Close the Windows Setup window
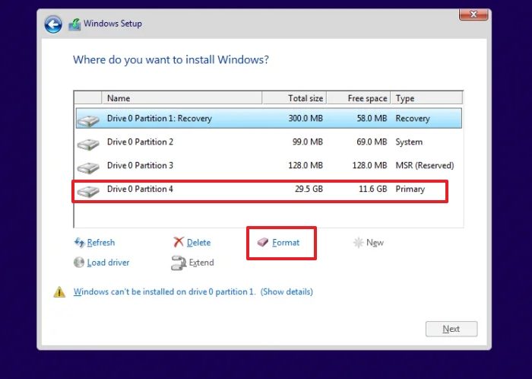 click(x=473, y=14)
